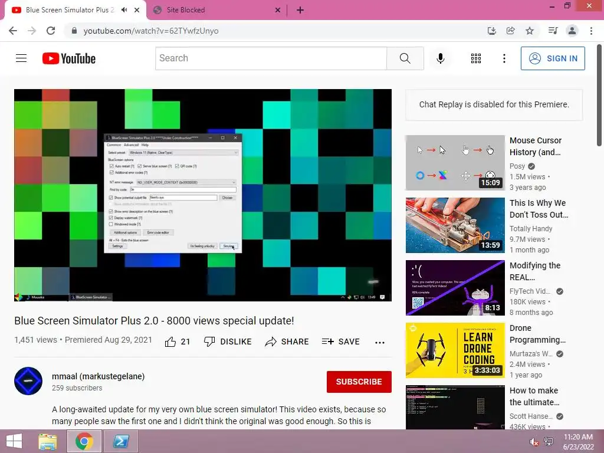This screenshot has width=604, height=453.
Task: Open the Windows Start button
Action: pyautogui.click(x=14, y=441)
